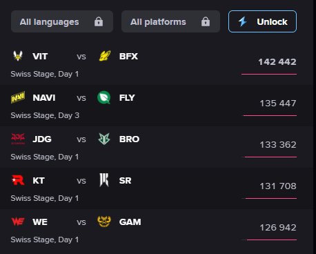Click the lock icon beside All platforms
The width and height of the screenshot is (316, 254).
(206, 21)
